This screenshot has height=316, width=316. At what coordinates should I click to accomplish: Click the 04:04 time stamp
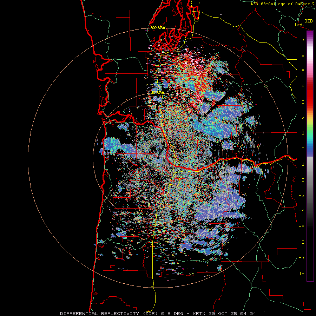click(x=248, y=314)
